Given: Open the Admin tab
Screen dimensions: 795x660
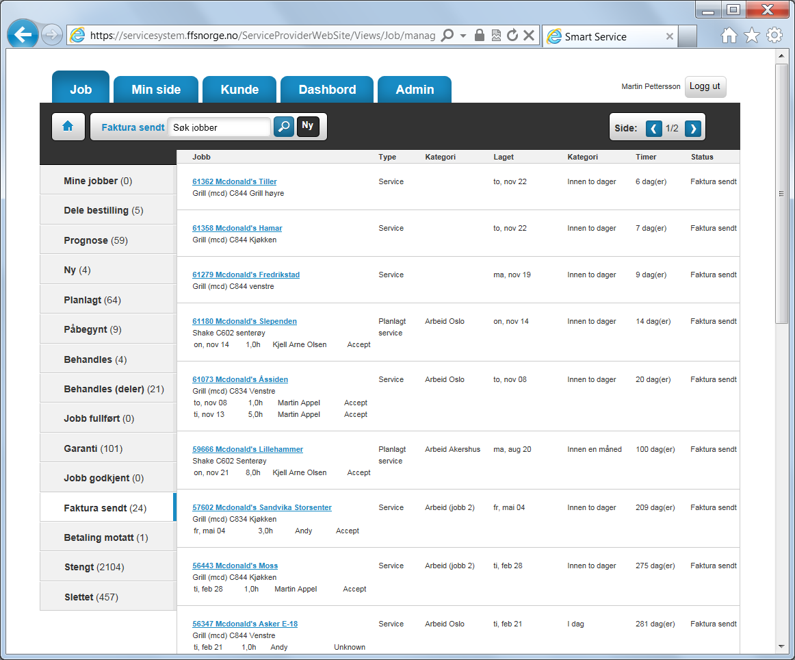Looking at the screenshot, I should point(415,90).
